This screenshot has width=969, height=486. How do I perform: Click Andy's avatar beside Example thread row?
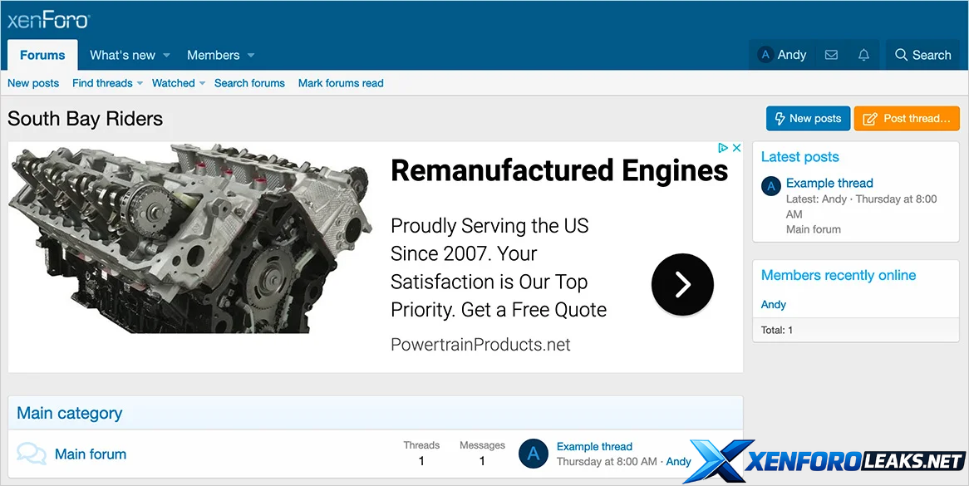[534, 454]
